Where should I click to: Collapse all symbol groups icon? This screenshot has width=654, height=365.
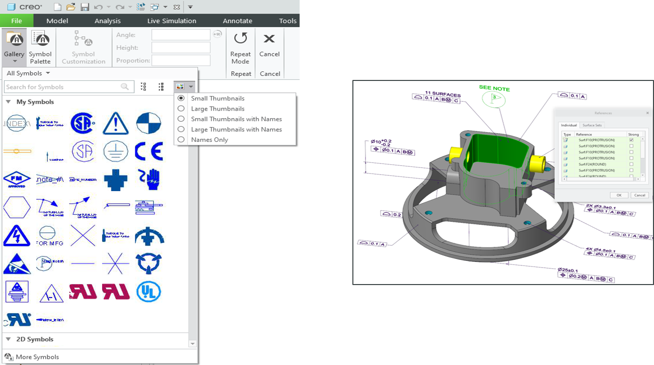[161, 87]
